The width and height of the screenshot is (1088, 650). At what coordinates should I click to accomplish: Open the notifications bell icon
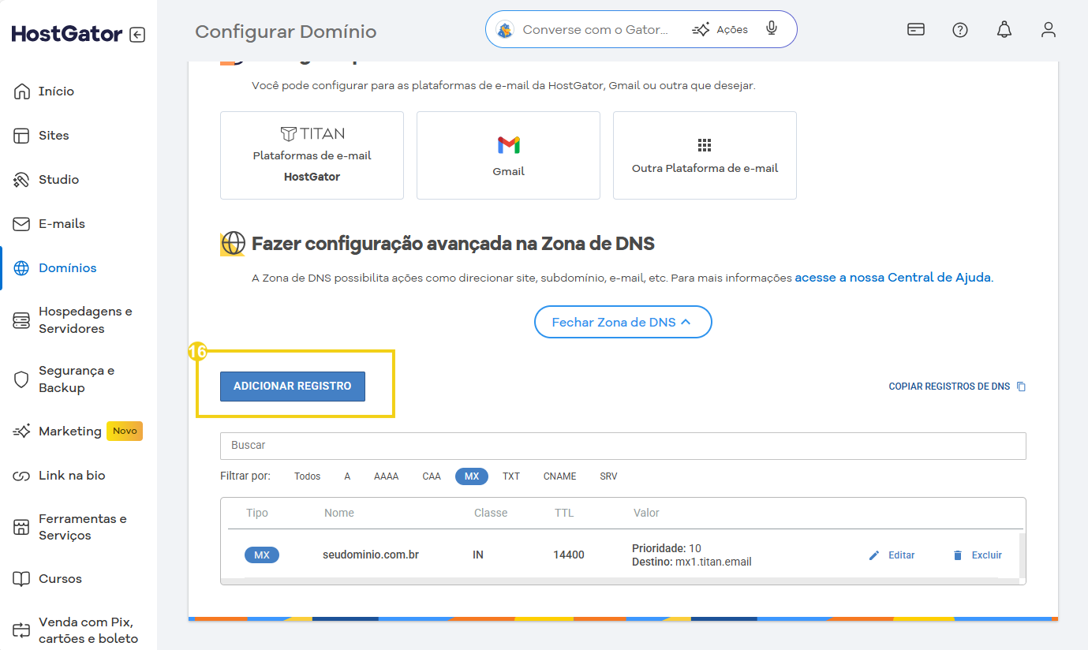1004,30
